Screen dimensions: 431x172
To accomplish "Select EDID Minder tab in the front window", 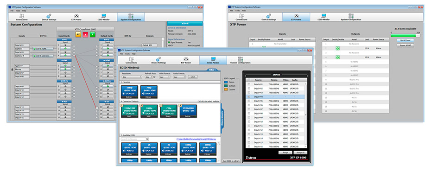I will (213, 60).
